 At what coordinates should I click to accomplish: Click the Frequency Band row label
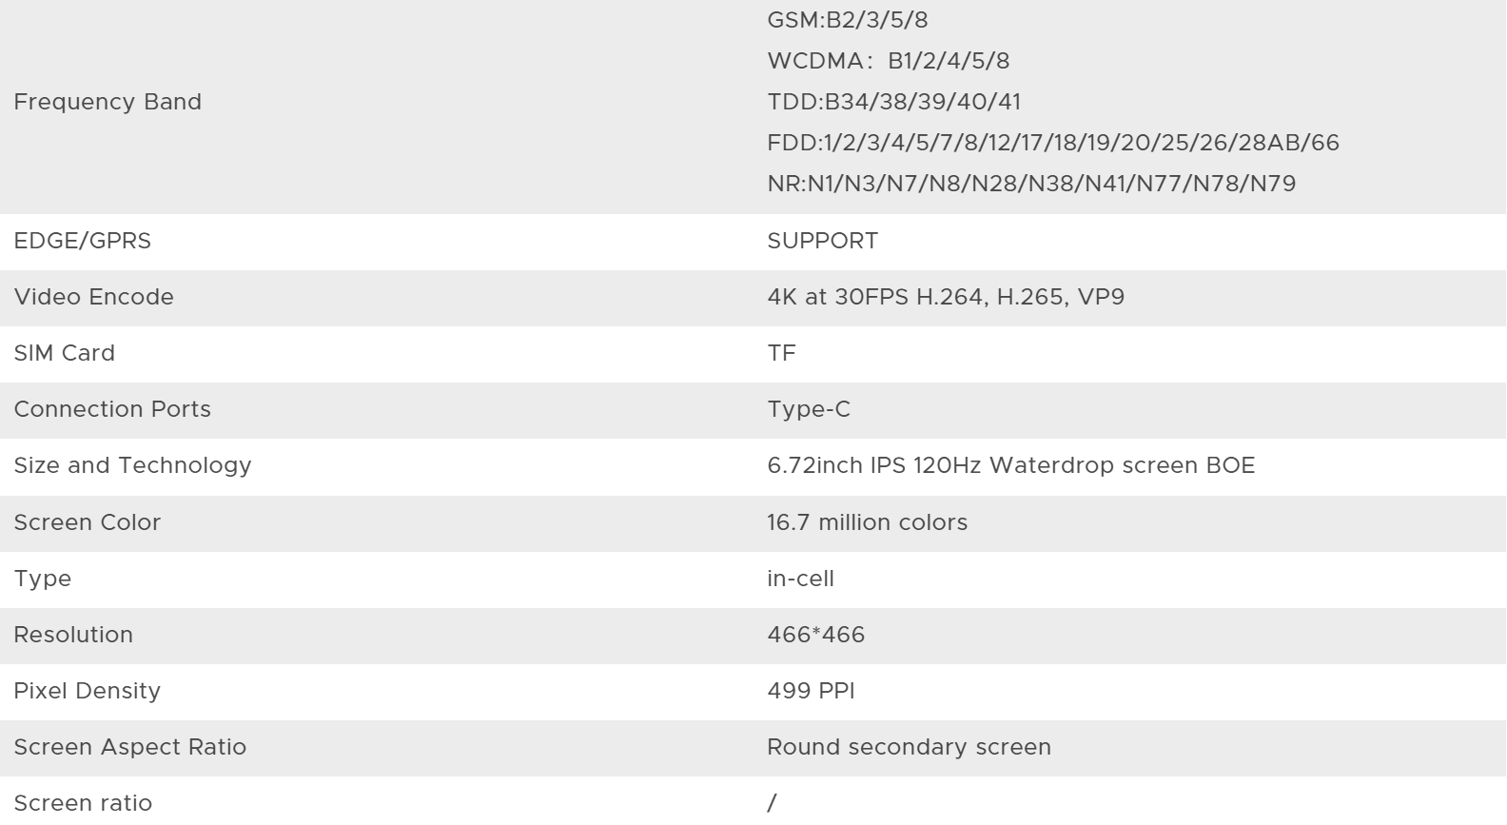pyautogui.click(x=108, y=102)
